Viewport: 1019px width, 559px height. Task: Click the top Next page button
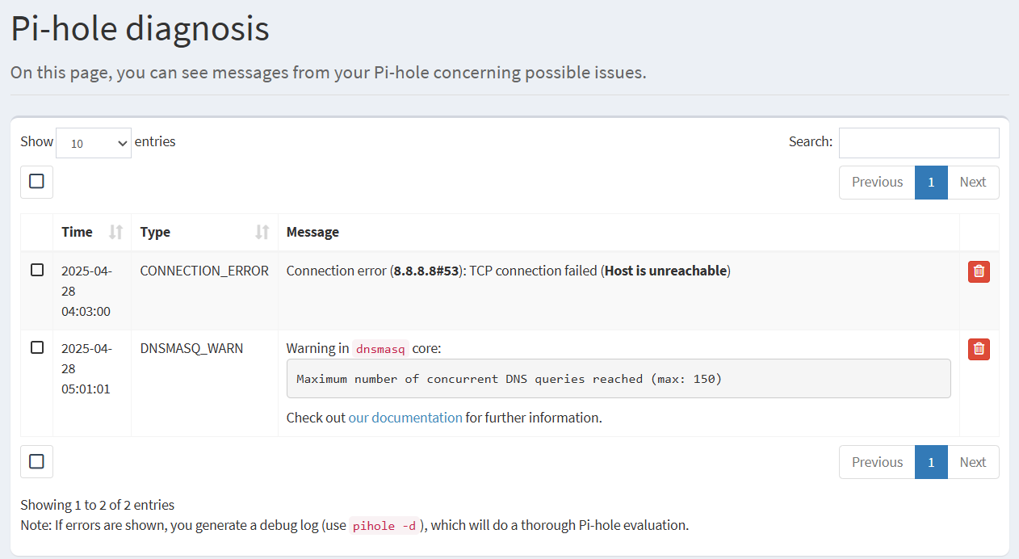point(972,183)
